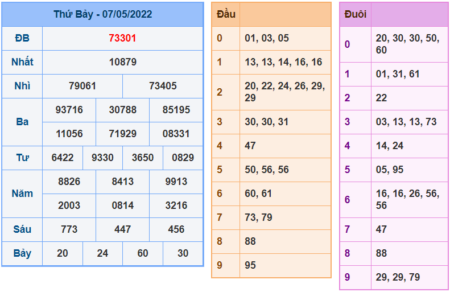The image size is (450, 292).
Task: Click third prize number 85195
Action: click(176, 110)
